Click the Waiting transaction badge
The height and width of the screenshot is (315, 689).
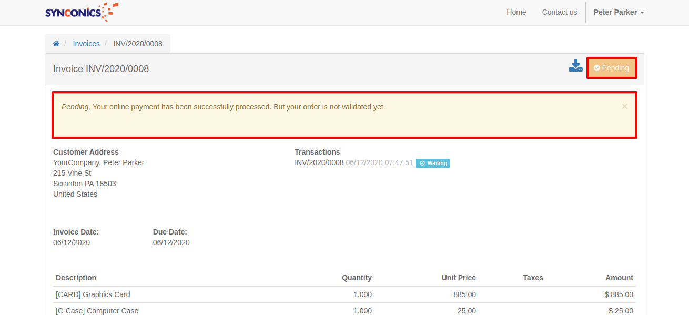433,163
